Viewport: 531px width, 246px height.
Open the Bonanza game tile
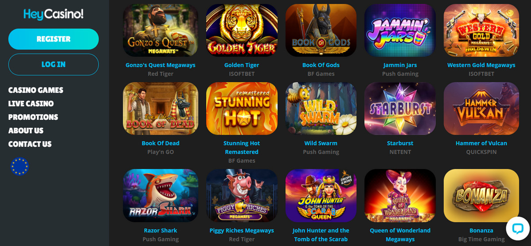click(x=481, y=196)
